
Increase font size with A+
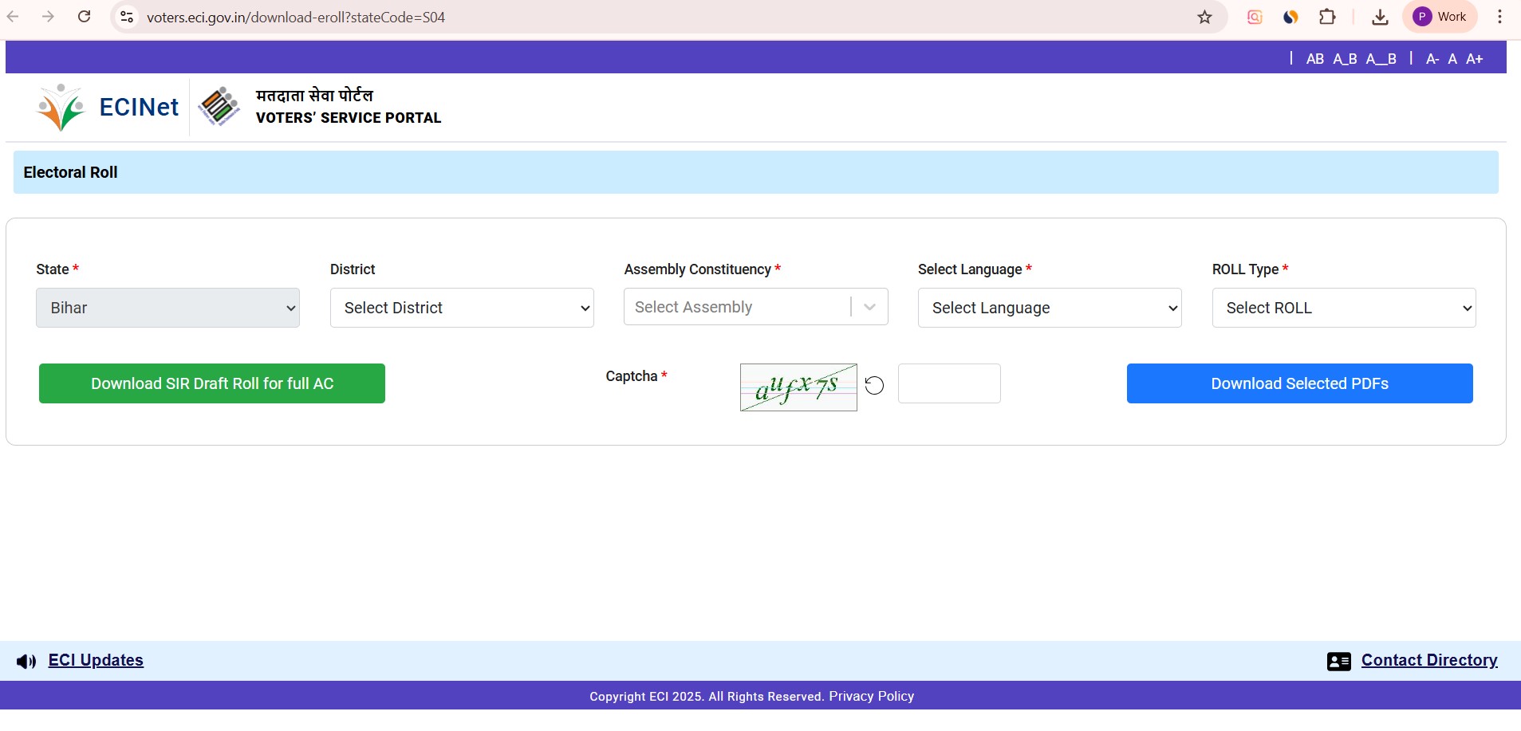click(x=1474, y=59)
